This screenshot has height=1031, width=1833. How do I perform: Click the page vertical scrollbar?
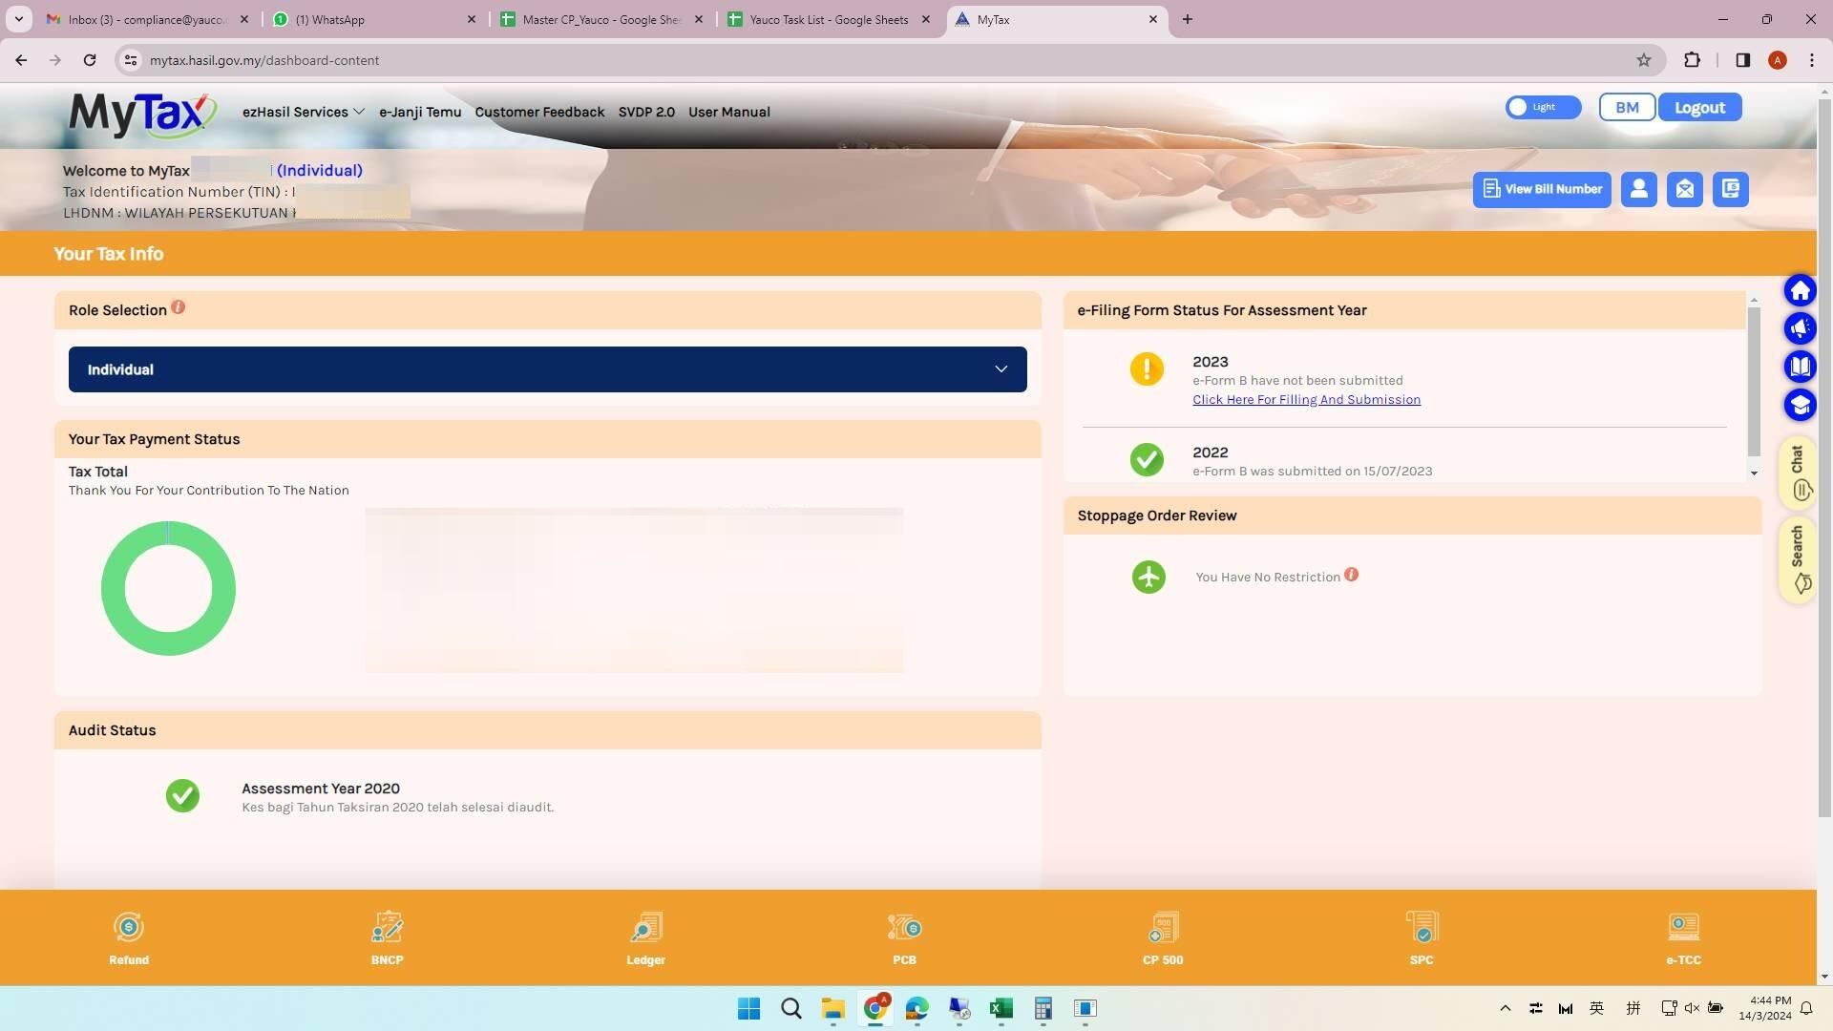tap(1824, 458)
